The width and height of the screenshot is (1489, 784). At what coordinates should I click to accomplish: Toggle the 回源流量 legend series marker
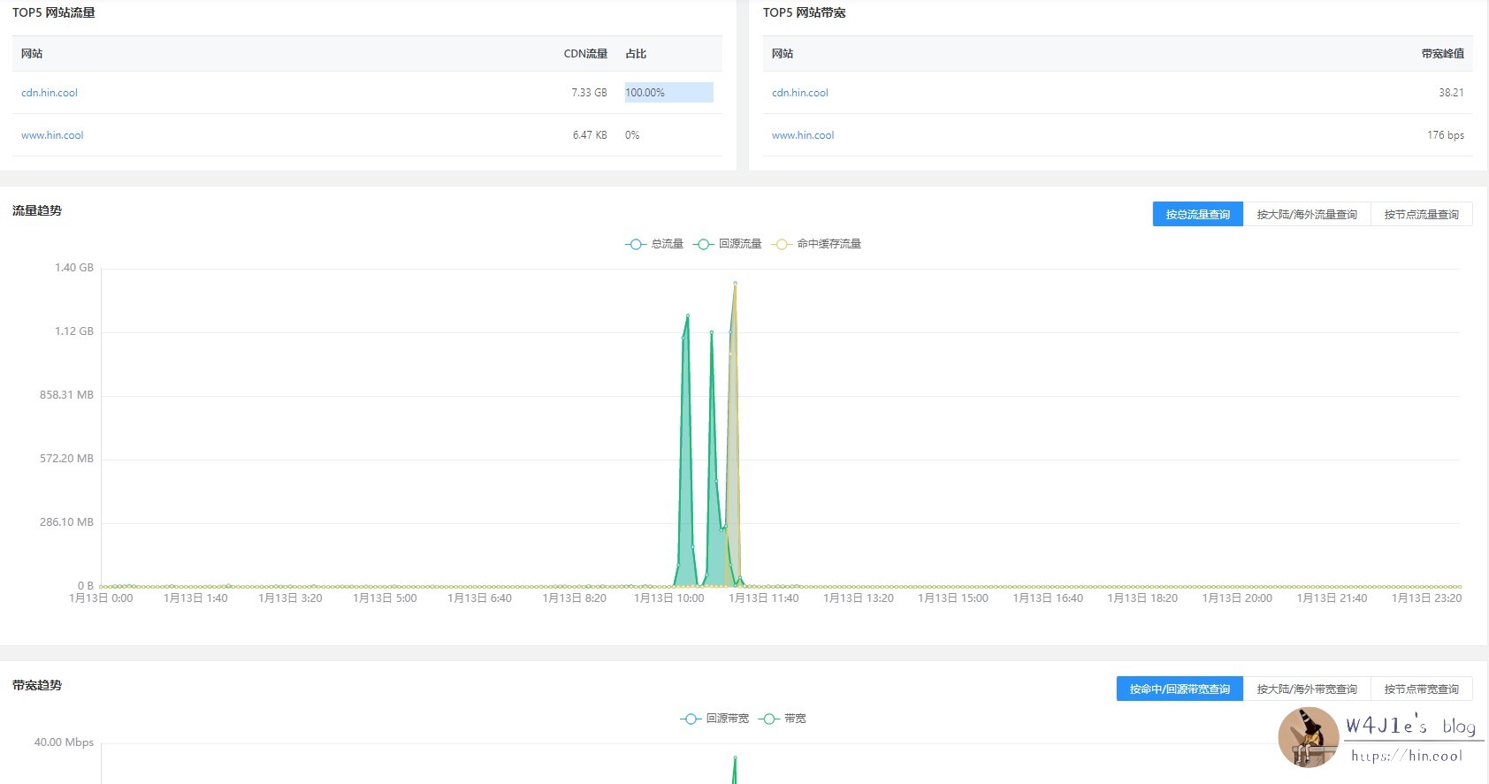tap(703, 244)
